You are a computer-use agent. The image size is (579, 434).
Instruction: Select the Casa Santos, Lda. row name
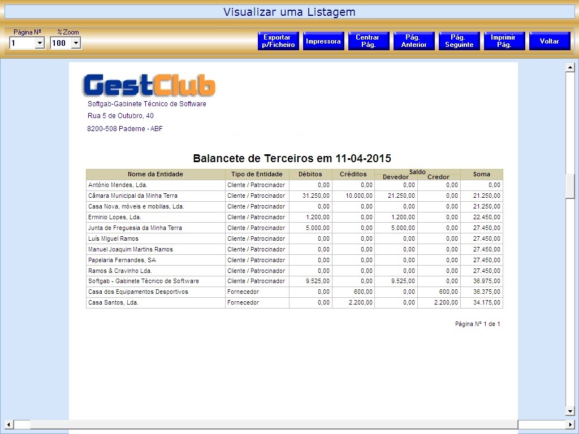coord(114,303)
